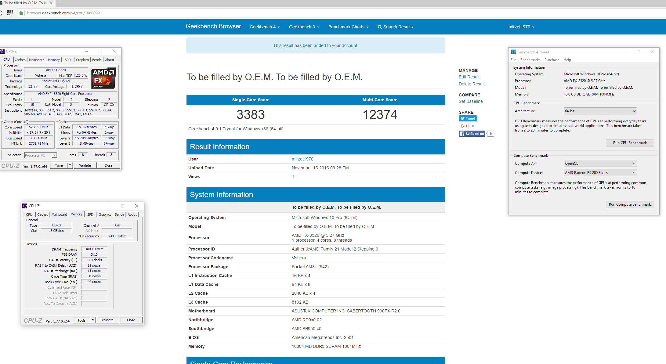Open SPD tab in upper CPU-Z window
The height and width of the screenshot is (364, 666).
coord(68,60)
